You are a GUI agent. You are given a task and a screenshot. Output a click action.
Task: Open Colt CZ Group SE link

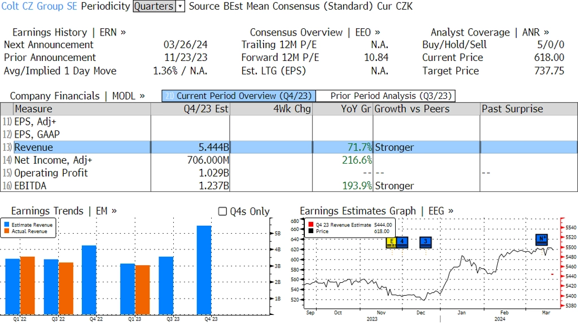pos(40,6)
